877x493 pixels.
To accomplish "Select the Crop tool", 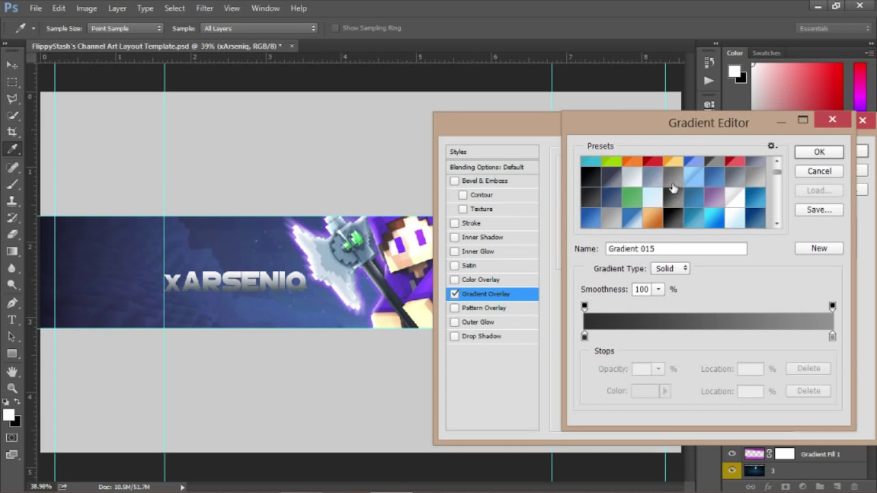I will (12, 132).
